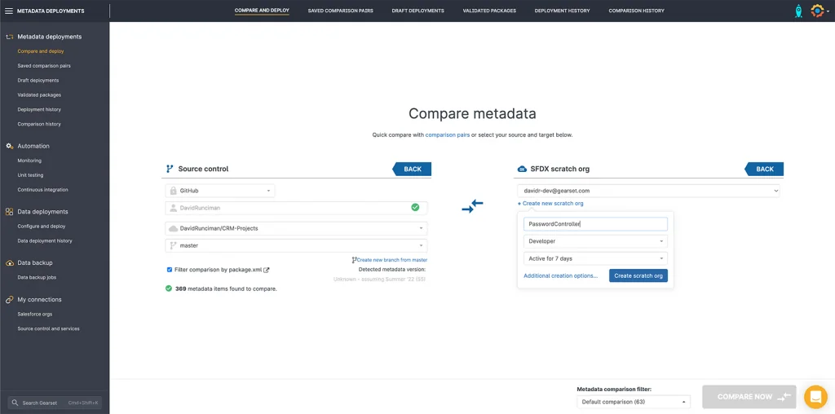Open the Default comparison (63) filter dropdown
This screenshot has height=414, width=835.
tap(633, 402)
